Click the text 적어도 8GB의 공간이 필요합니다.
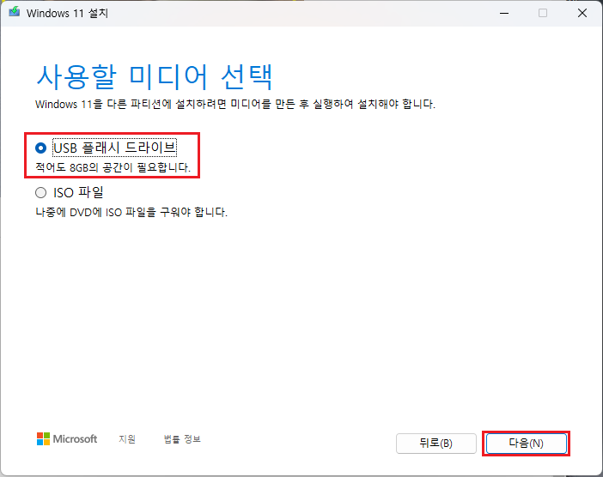 tap(113, 167)
